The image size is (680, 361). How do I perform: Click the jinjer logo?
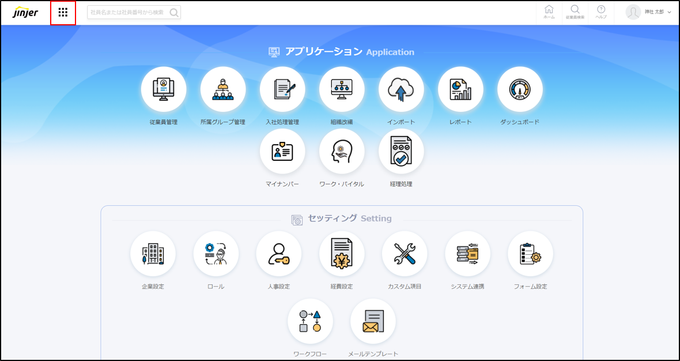coord(25,12)
